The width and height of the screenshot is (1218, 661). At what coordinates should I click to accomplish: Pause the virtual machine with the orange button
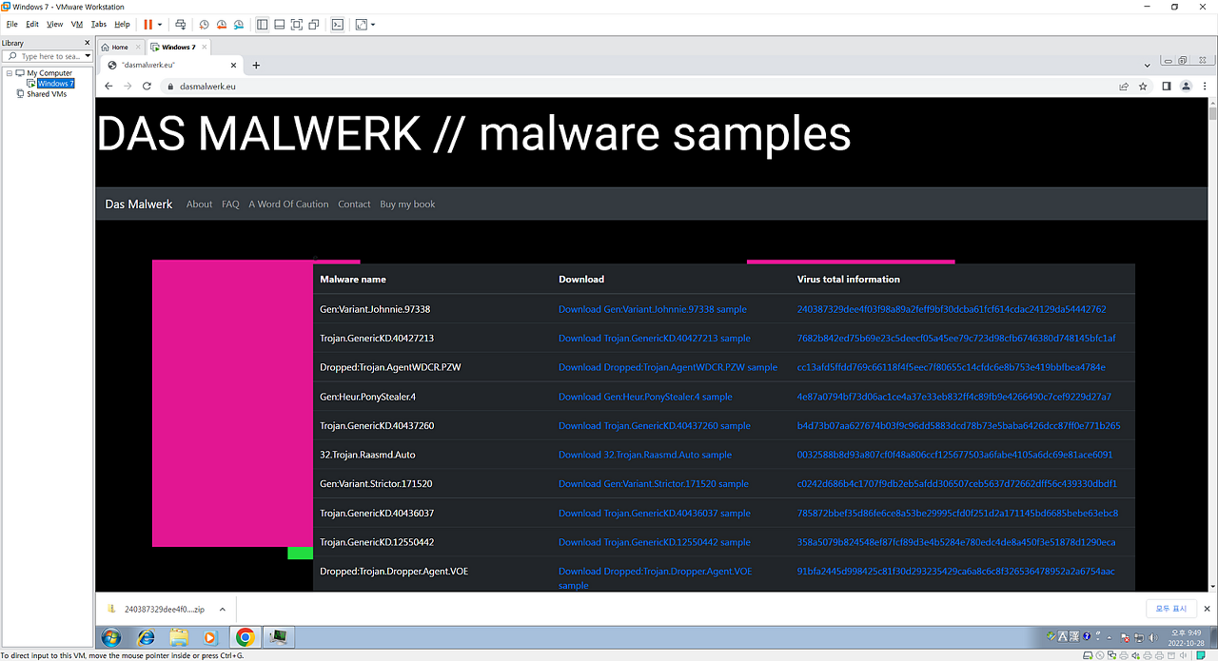[x=147, y=24]
